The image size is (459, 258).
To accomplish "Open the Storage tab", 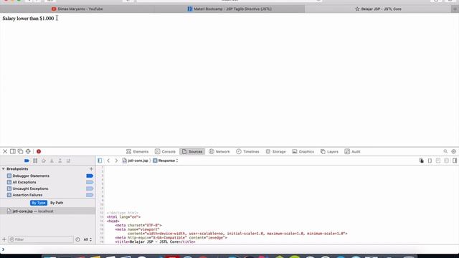I will click(x=275, y=151).
